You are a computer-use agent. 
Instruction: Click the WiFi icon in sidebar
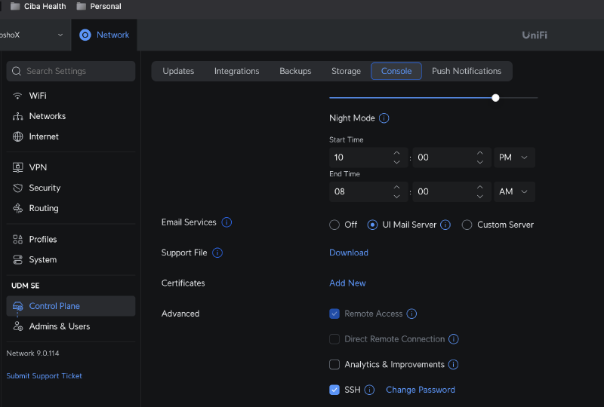pos(17,96)
